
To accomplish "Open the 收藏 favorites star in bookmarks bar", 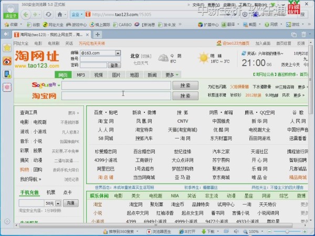I will [7, 25].
